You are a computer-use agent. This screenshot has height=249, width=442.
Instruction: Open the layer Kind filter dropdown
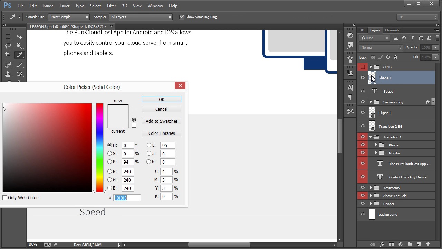tap(375, 38)
